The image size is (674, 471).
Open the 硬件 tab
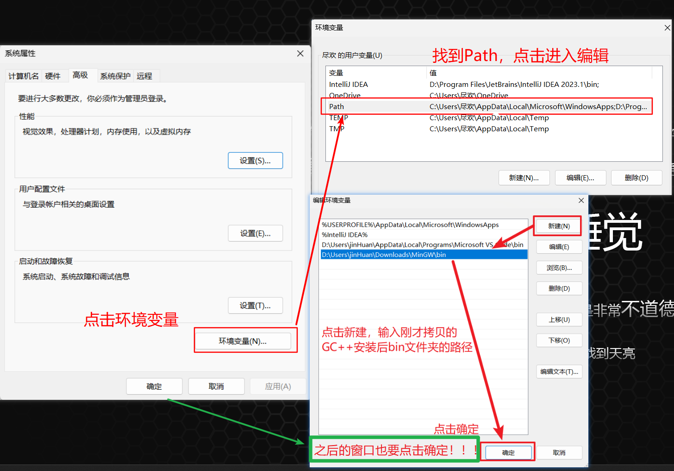point(53,76)
